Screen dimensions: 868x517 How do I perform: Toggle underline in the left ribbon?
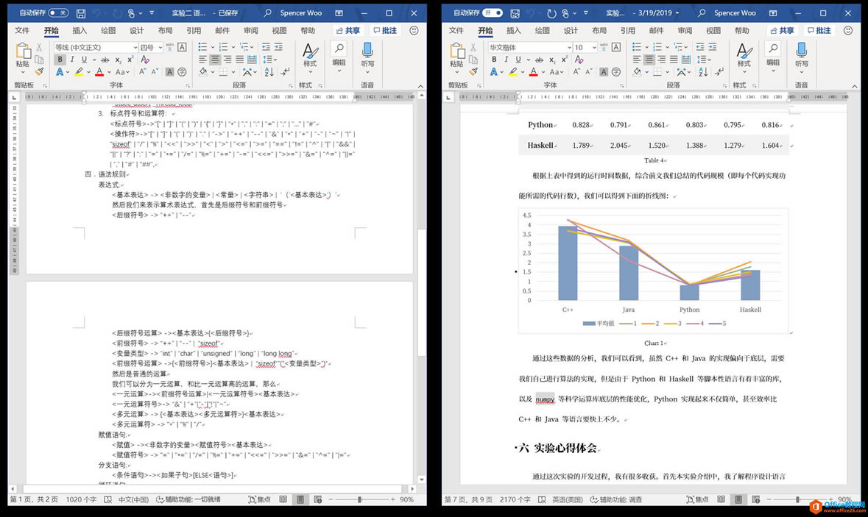tap(84, 59)
